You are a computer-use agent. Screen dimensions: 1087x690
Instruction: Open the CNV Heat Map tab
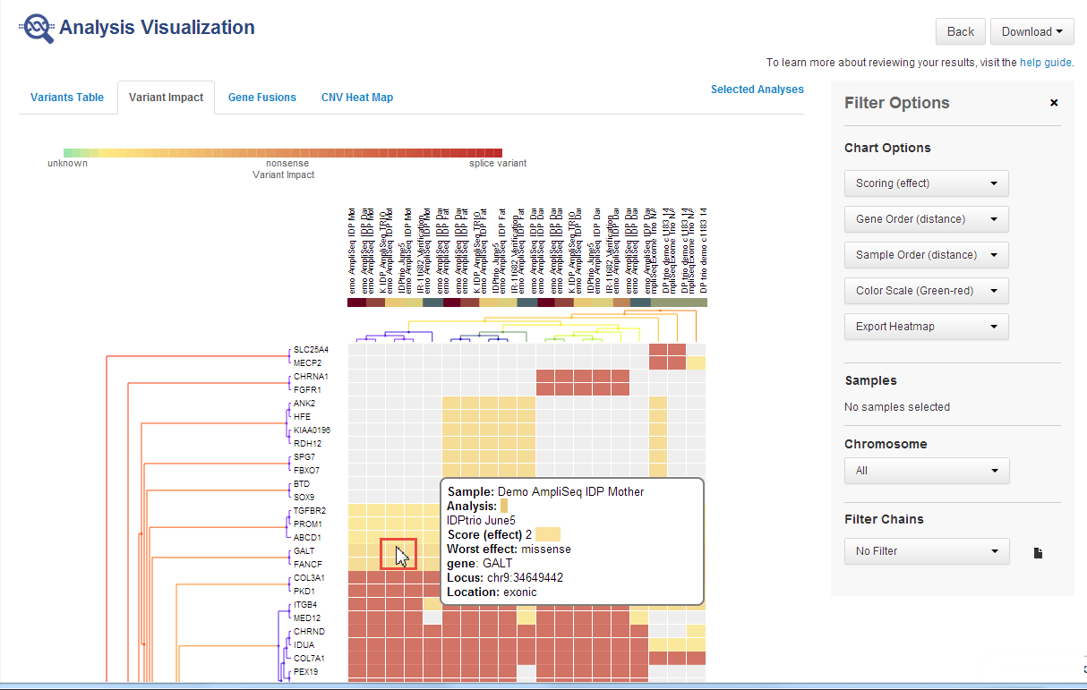(357, 98)
